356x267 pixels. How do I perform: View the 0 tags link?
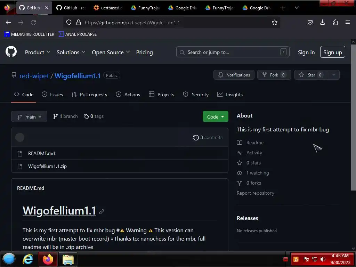click(x=94, y=116)
